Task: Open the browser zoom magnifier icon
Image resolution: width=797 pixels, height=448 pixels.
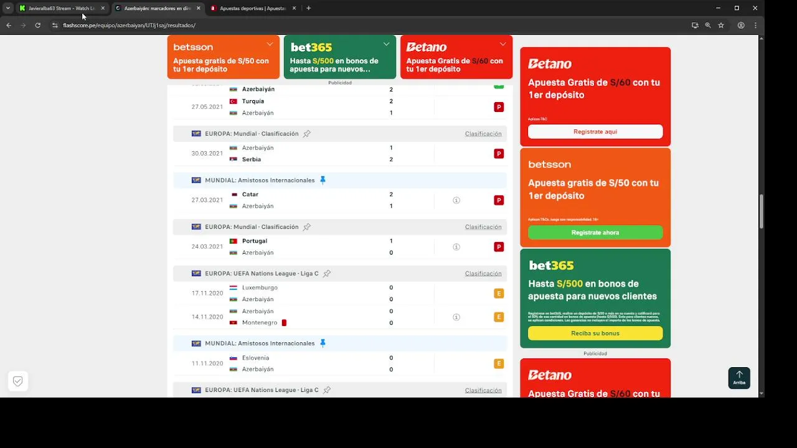Action: [708, 26]
